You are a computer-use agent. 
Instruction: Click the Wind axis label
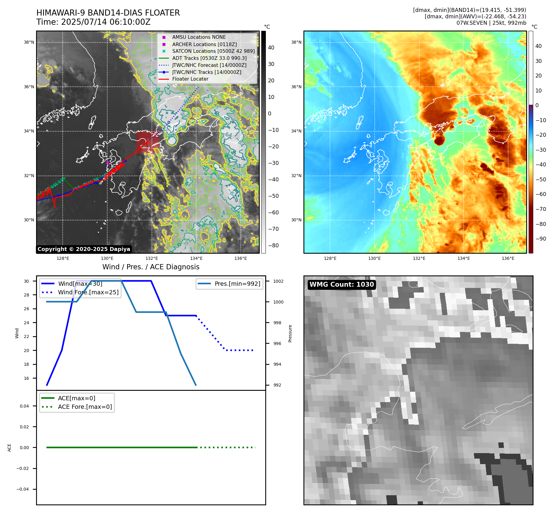(17, 333)
